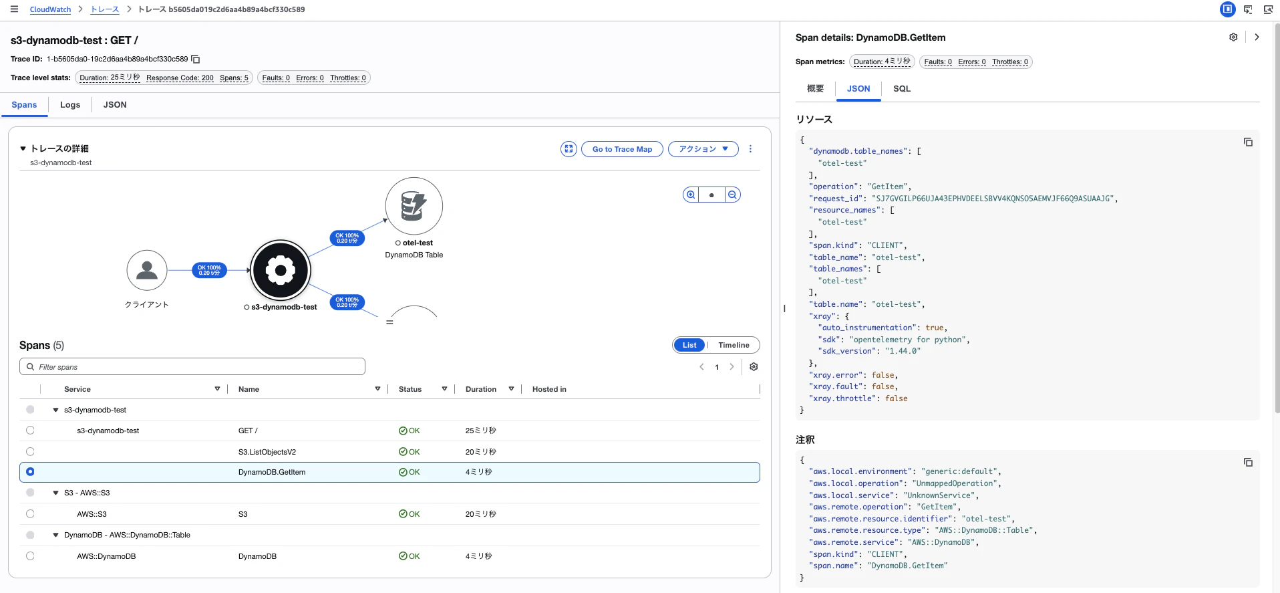Open the 概要 tab in span details
The width and height of the screenshot is (1280, 593).
(x=816, y=89)
